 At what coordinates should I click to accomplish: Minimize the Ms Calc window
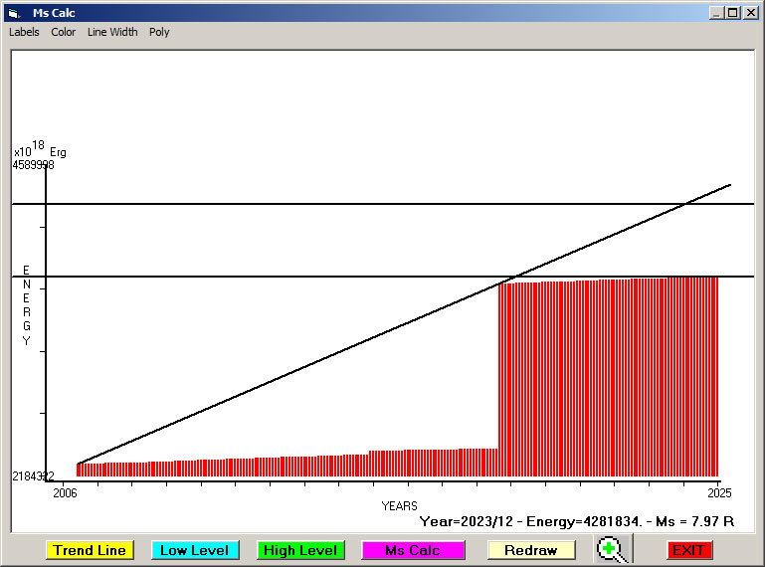click(x=716, y=13)
